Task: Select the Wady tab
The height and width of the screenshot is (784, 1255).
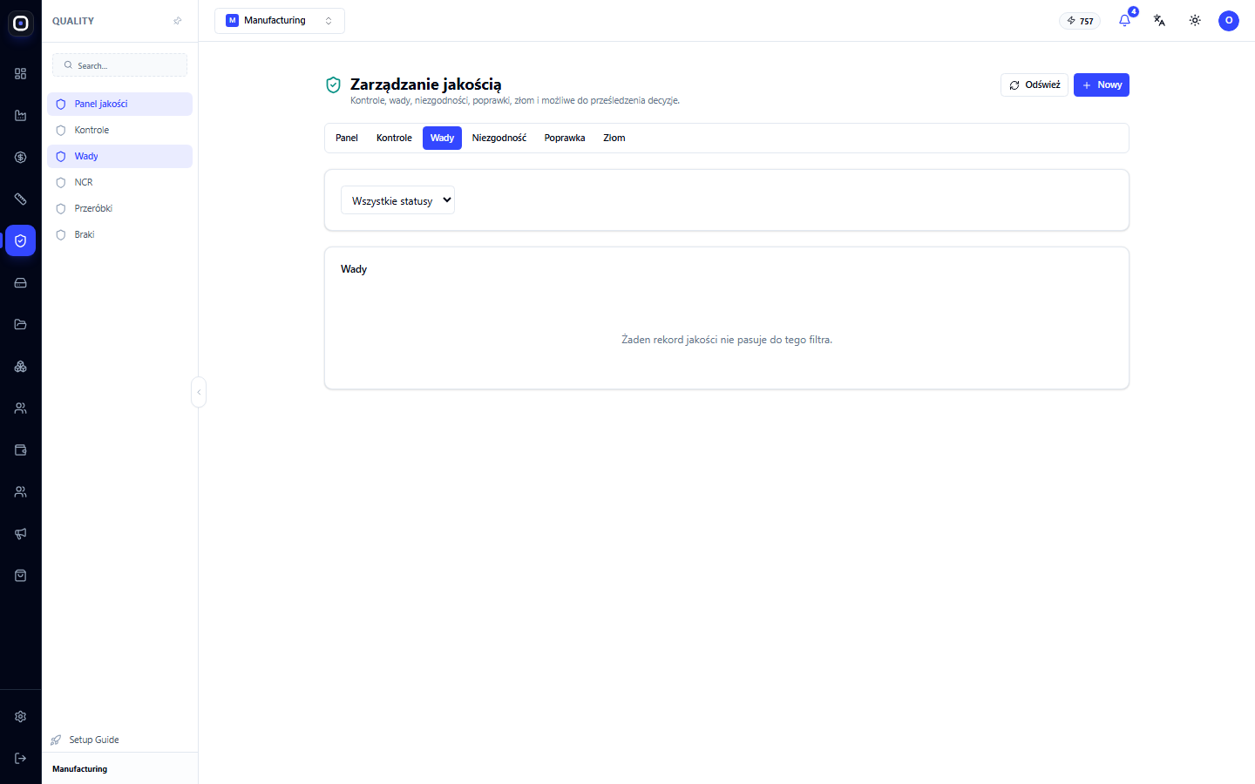Action: click(x=442, y=138)
